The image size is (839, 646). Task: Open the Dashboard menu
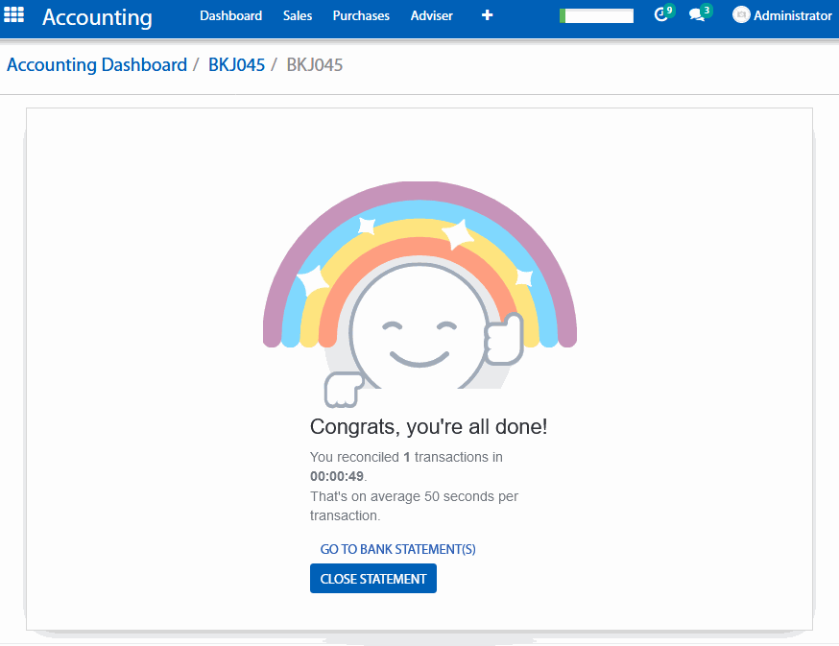click(x=230, y=16)
